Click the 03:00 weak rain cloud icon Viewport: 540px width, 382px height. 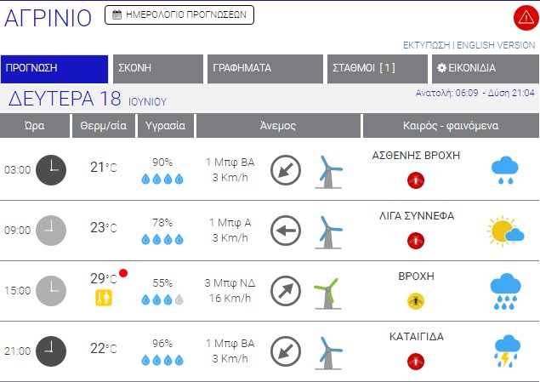pos(506,170)
